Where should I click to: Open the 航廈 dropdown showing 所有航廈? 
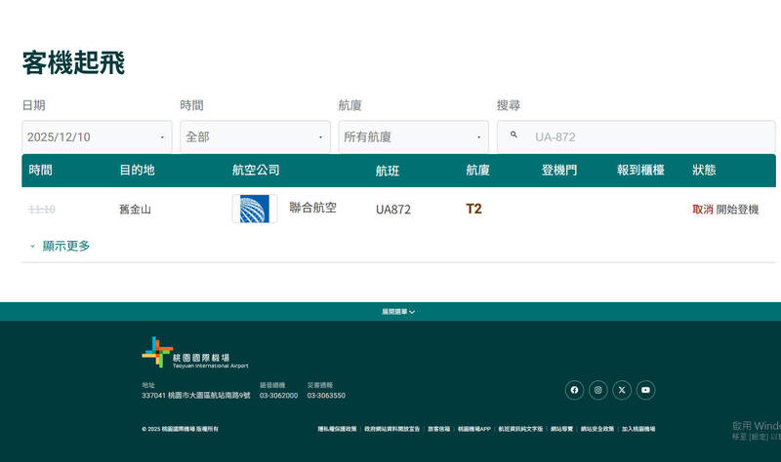[x=413, y=136]
